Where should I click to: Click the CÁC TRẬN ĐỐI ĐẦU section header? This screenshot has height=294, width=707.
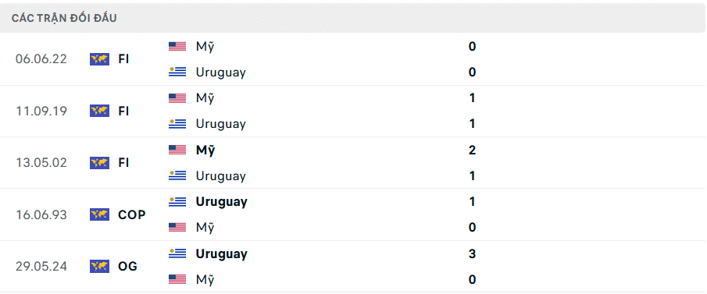[64, 18]
